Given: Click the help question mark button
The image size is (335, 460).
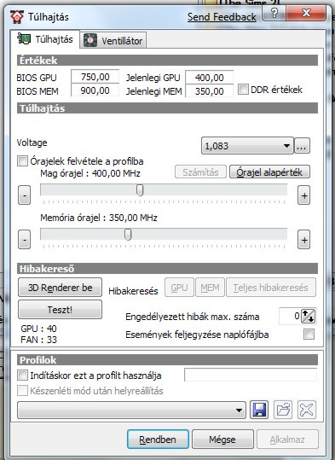Looking at the screenshot, I should [x=274, y=13].
